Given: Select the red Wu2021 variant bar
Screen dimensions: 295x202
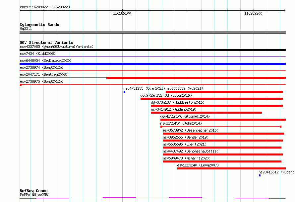Looking at the screenshot, I should coord(224,92).
